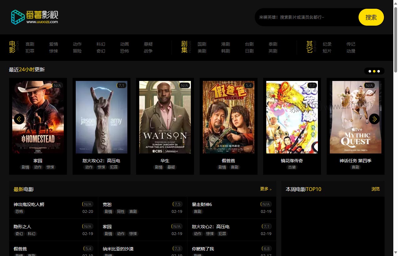This screenshot has width=398, height=256.
Task: Click the carousel previous arrow icon
Action: [19, 119]
